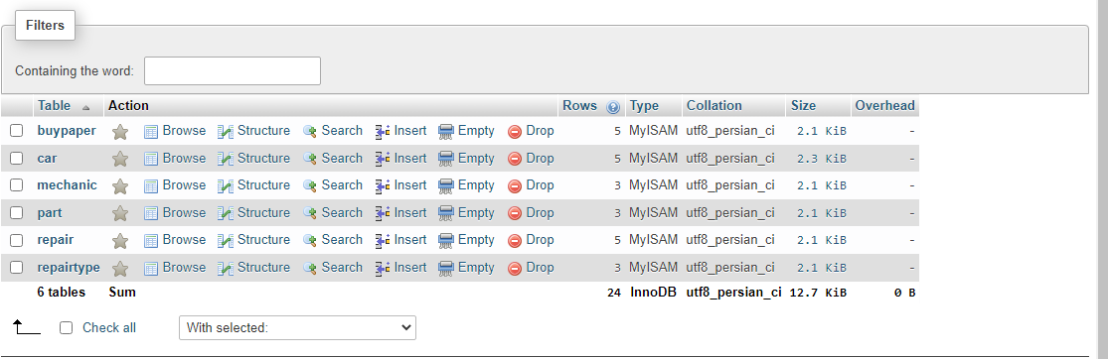Click the Empty icon for car

coord(446,159)
